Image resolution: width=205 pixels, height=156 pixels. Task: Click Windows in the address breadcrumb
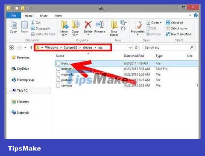click(52, 47)
